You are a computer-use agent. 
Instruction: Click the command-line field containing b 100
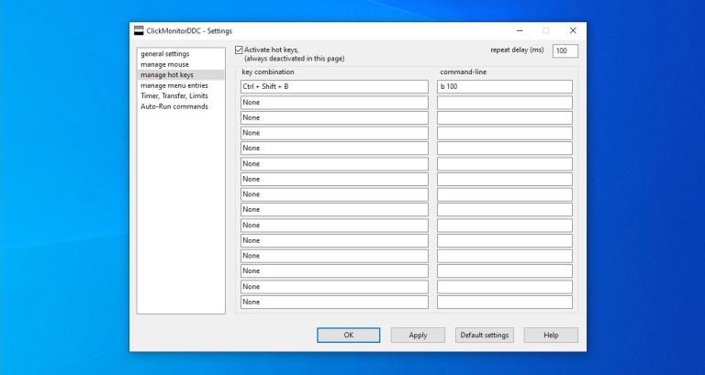505,87
